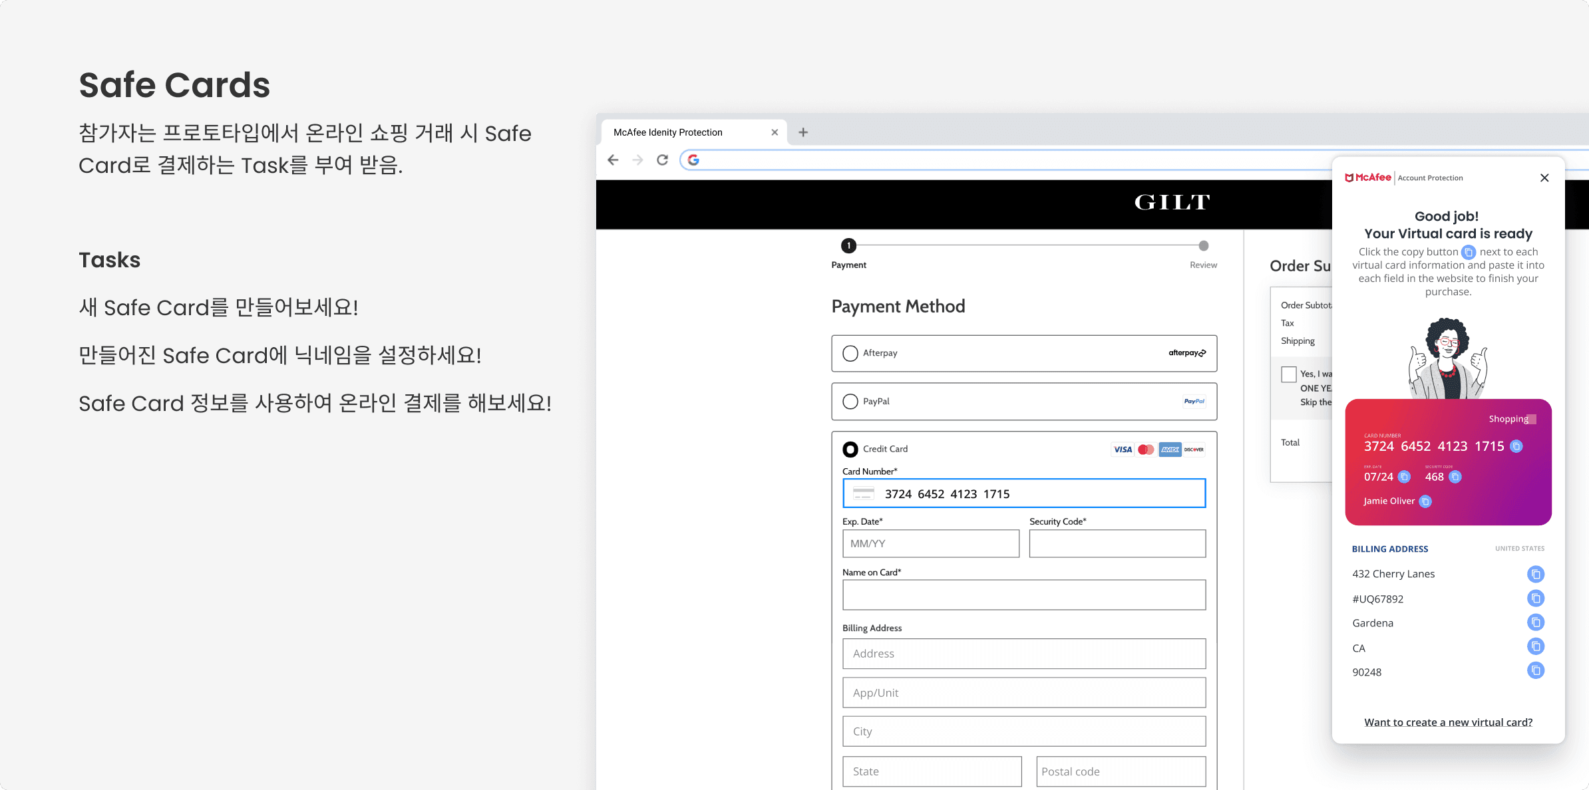The height and width of the screenshot is (790, 1589).
Task: Click the Tasks heading
Action: 110,260
